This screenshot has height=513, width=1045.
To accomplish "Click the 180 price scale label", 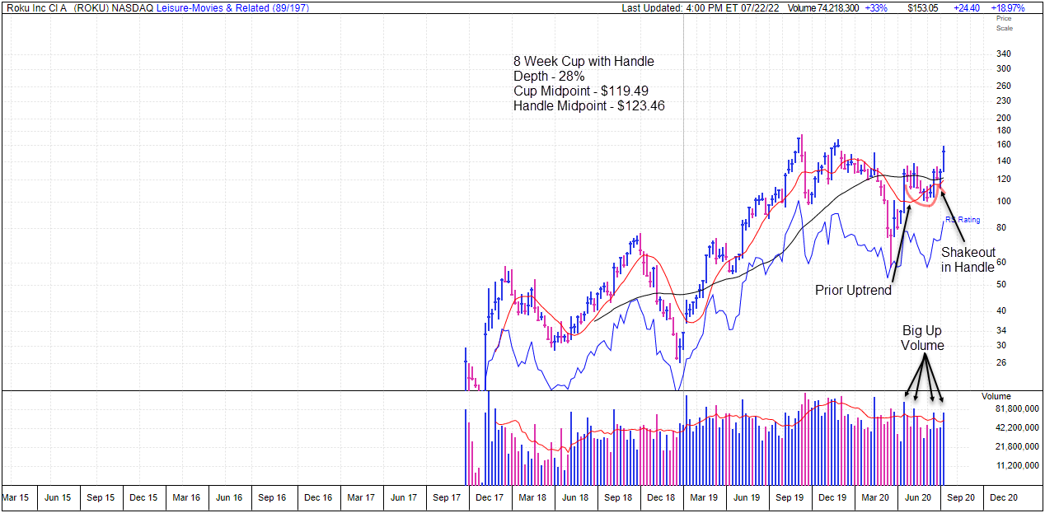I will point(1004,131).
